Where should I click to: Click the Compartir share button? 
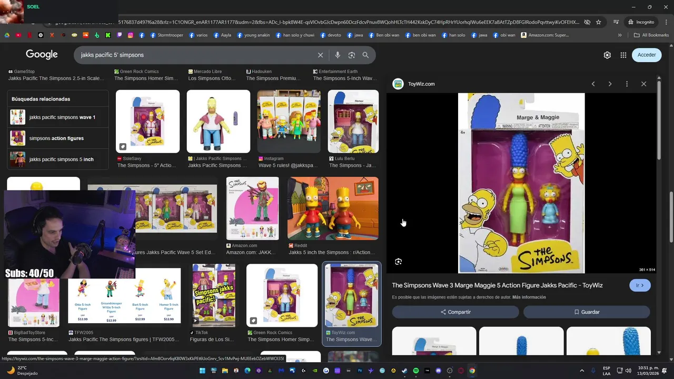click(x=455, y=312)
